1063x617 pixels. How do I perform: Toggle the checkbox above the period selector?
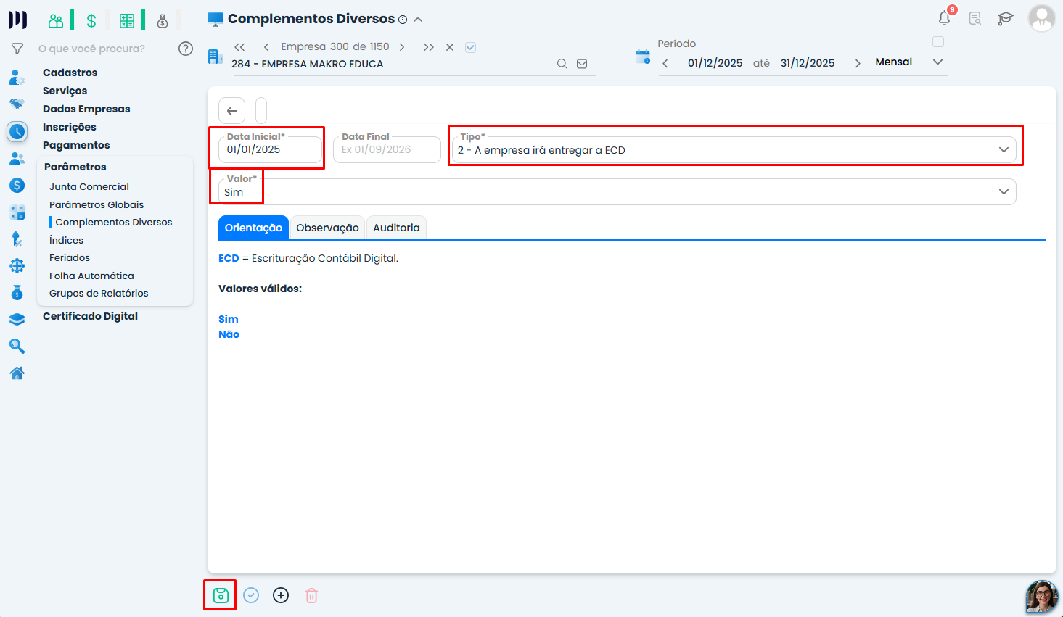938,42
